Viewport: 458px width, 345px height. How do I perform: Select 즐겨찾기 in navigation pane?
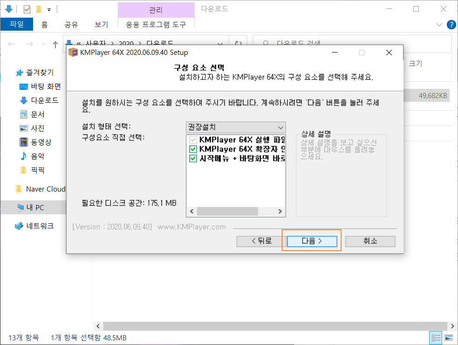[x=40, y=73]
